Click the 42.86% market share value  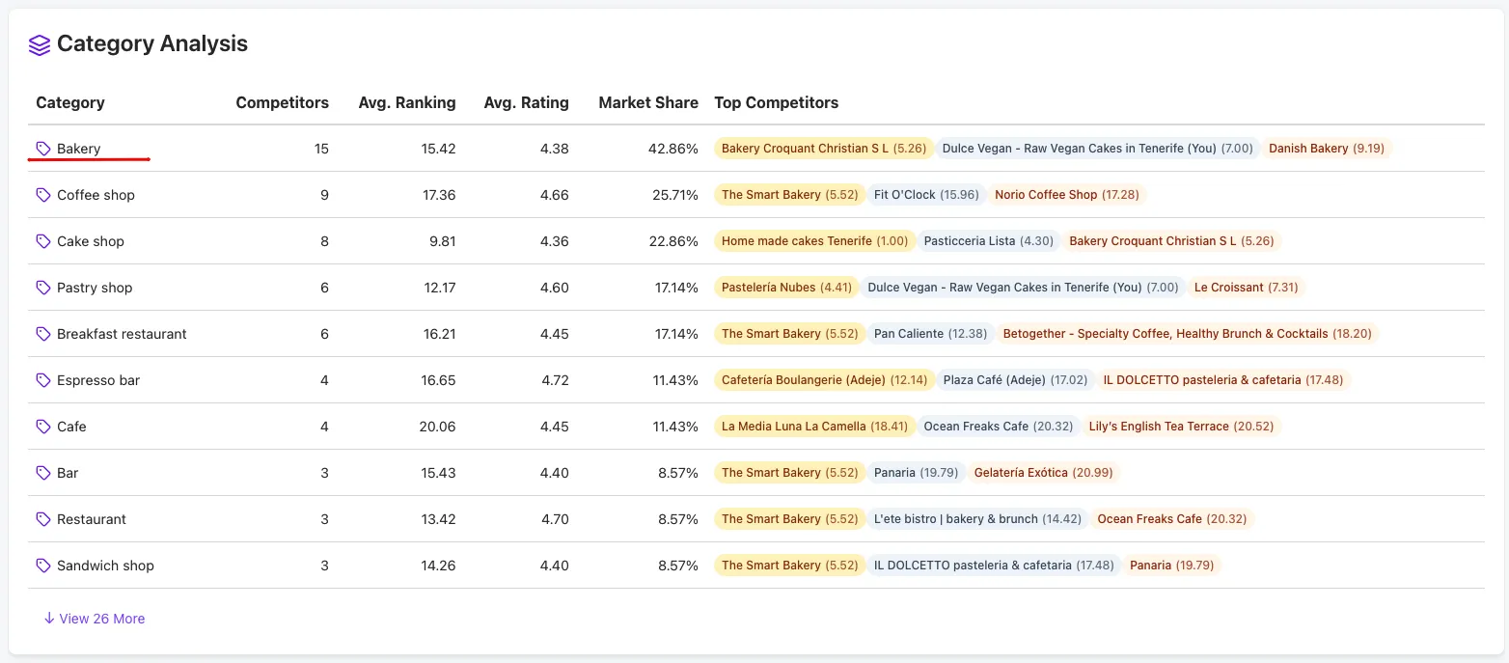[x=672, y=149]
